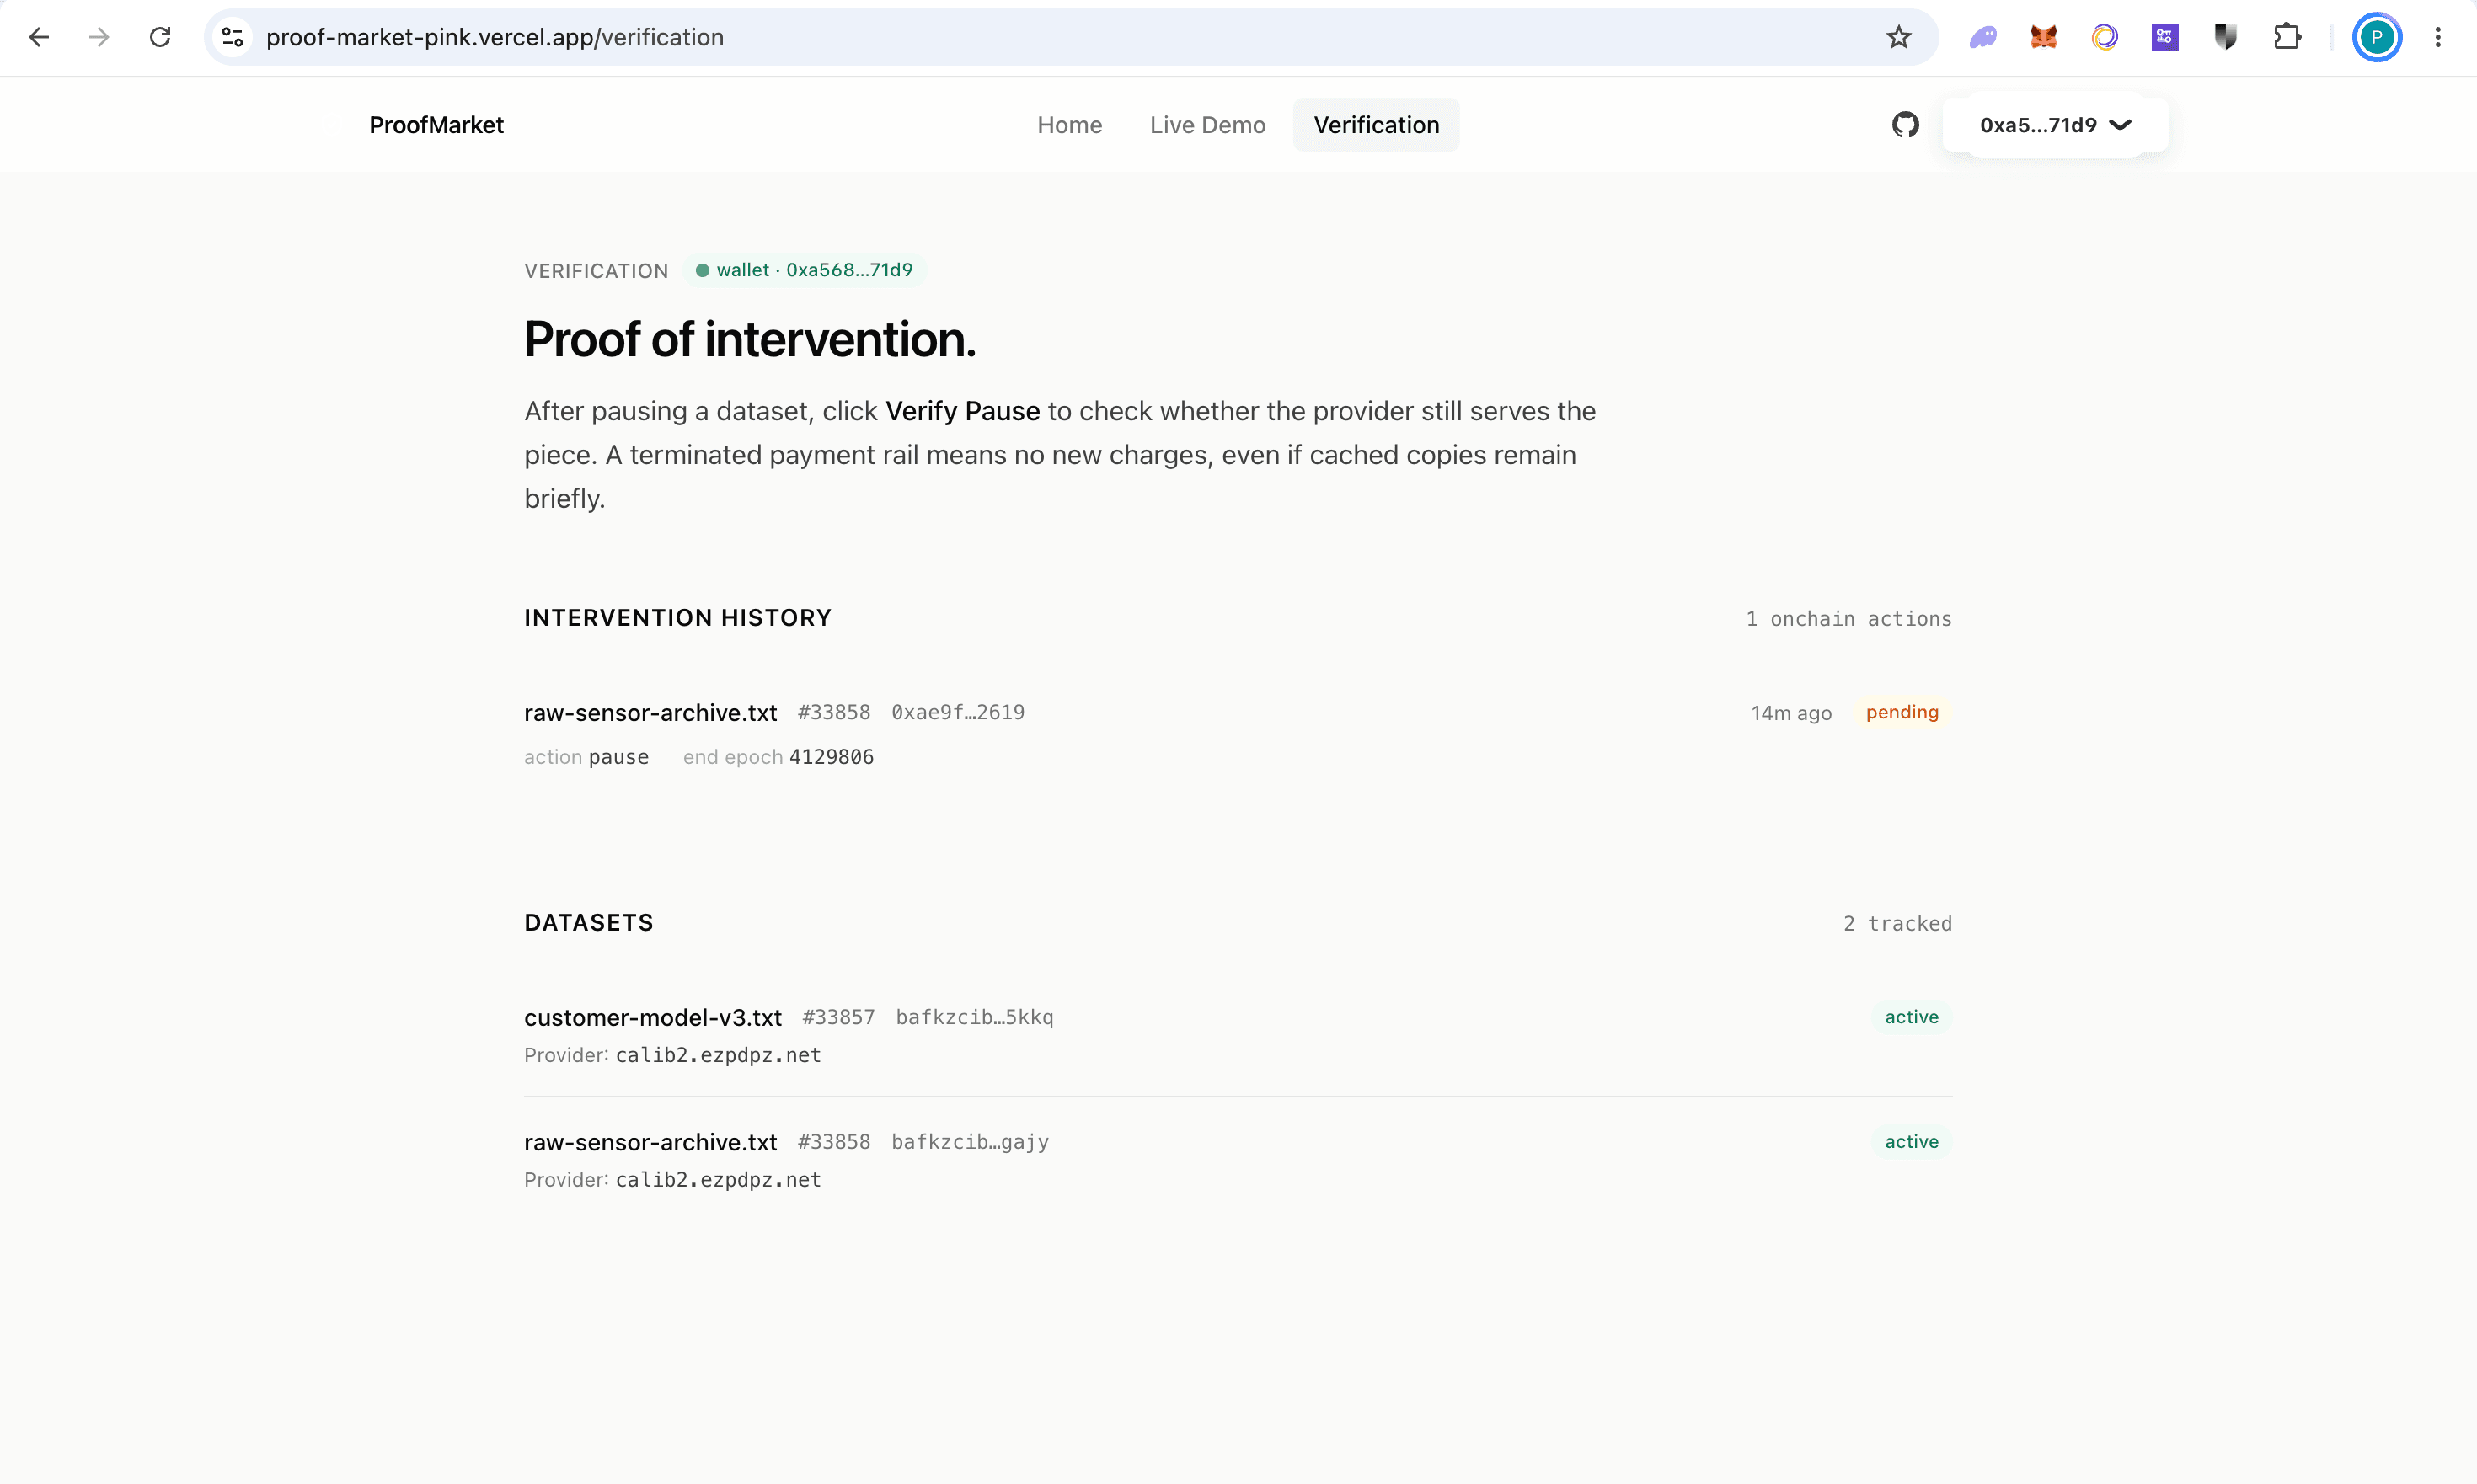Click the ProofMarket logo text
This screenshot has width=2477, height=1484.
point(436,125)
